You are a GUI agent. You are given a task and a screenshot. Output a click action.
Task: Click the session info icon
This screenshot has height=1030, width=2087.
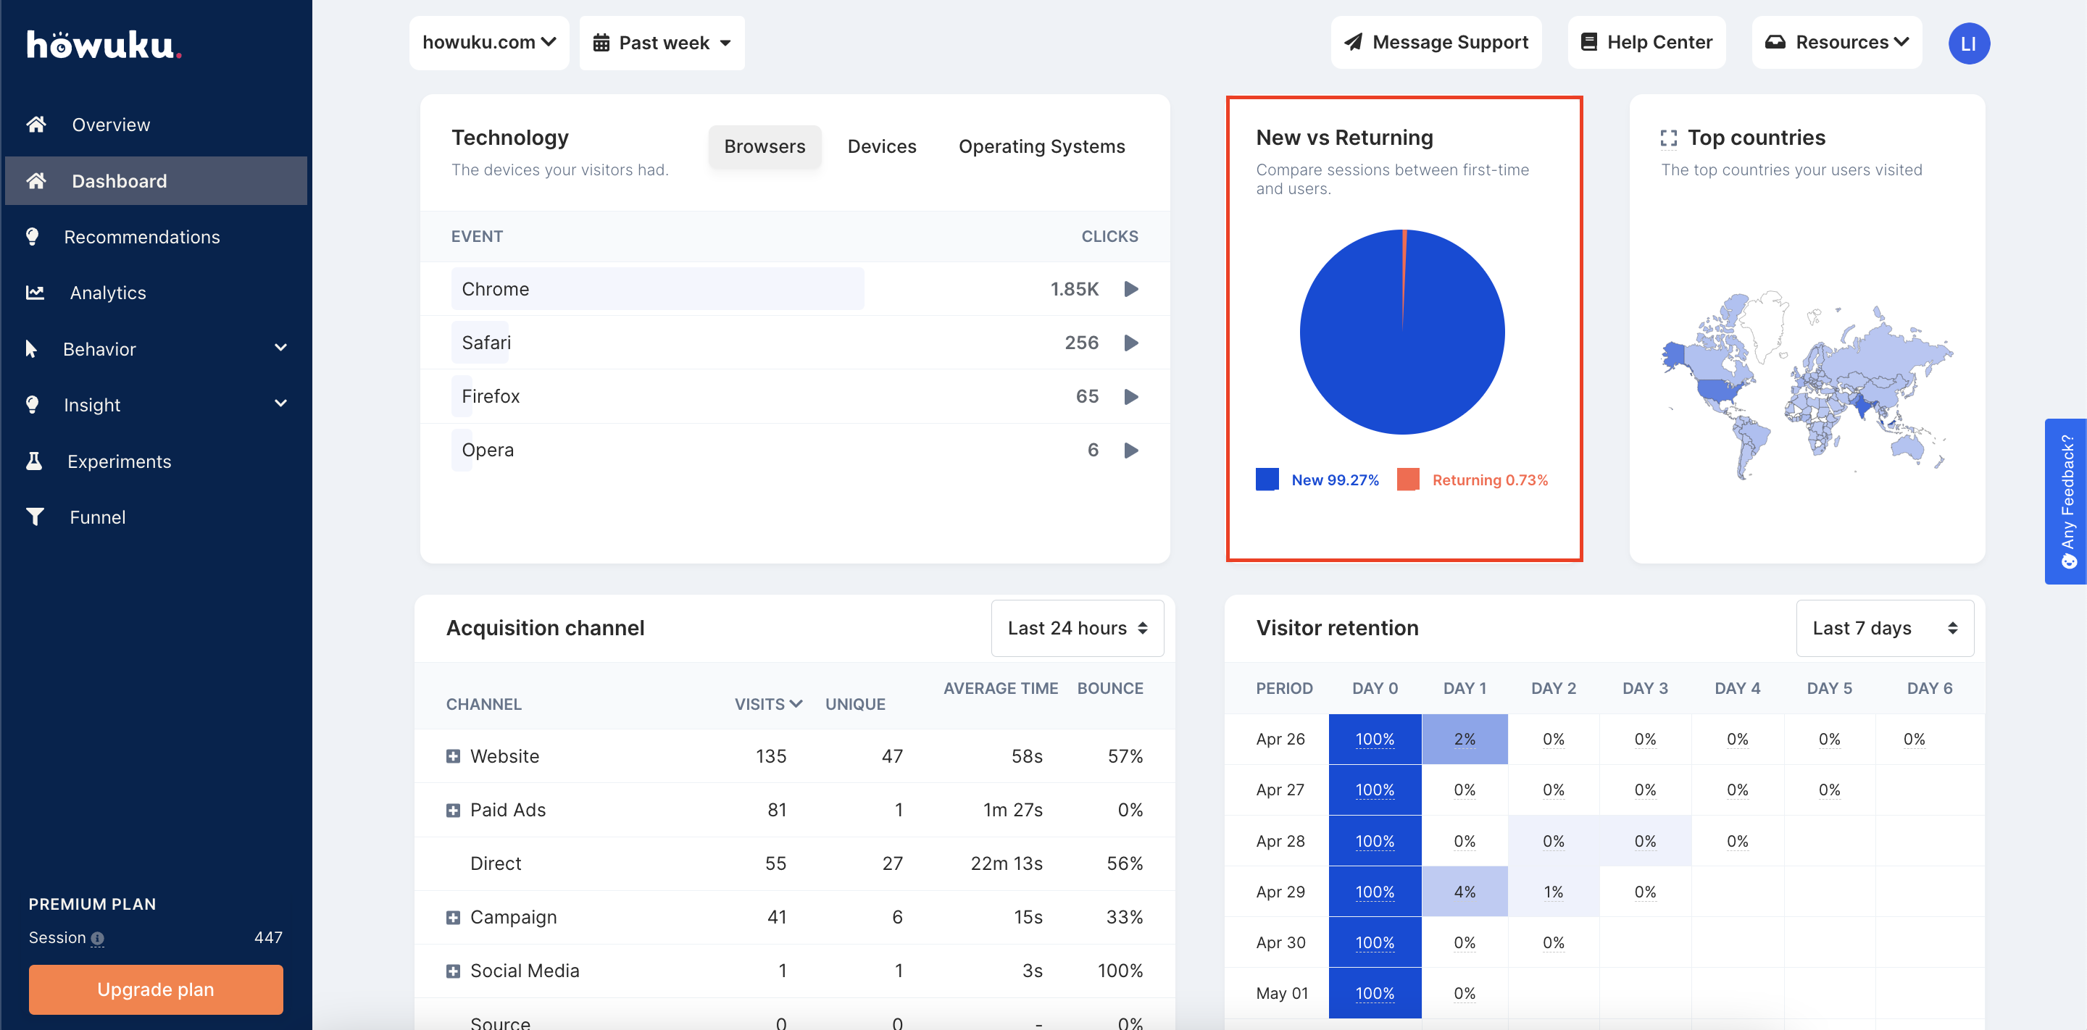(97, 938)
